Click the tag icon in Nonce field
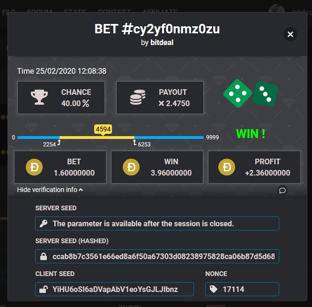 (213, 289)
